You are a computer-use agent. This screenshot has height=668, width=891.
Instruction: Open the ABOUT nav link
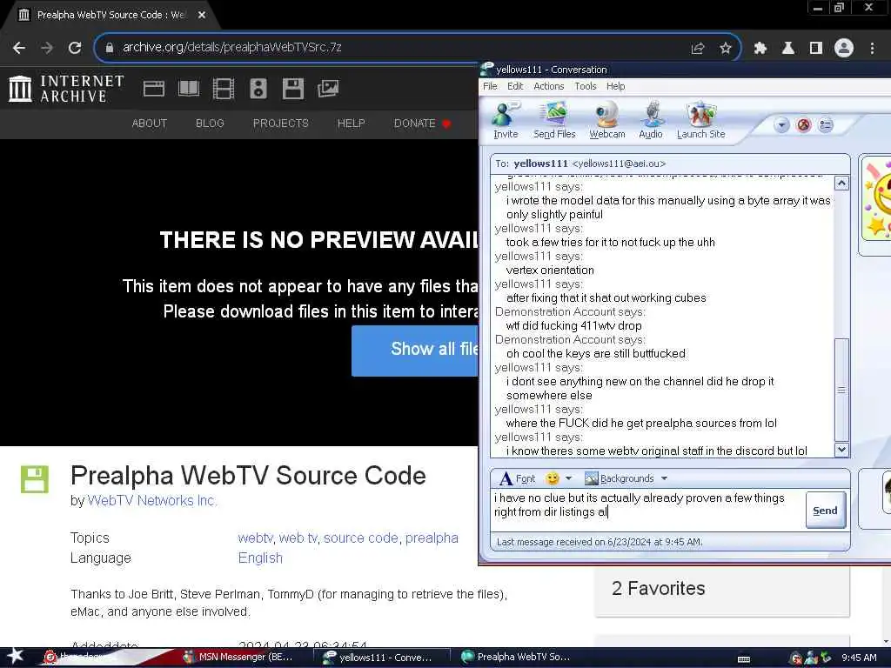150,124
